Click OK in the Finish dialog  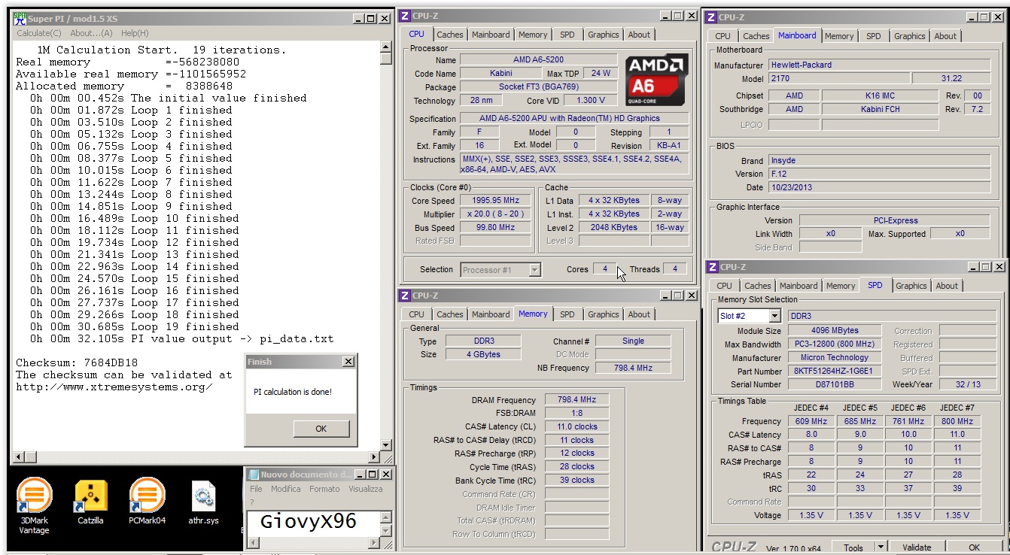pyautogui.click(x=321, y=429)
